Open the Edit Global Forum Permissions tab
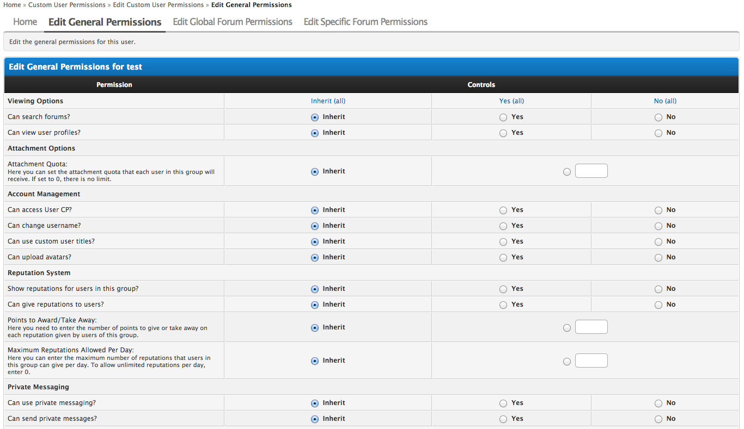 pos(233,22)
